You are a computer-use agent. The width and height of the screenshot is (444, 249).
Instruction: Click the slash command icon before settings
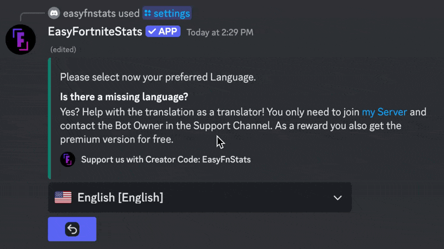[147, 13]
